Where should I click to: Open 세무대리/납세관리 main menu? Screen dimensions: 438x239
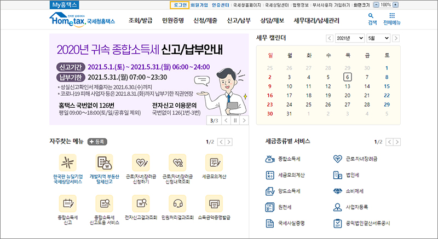[316, 20]
